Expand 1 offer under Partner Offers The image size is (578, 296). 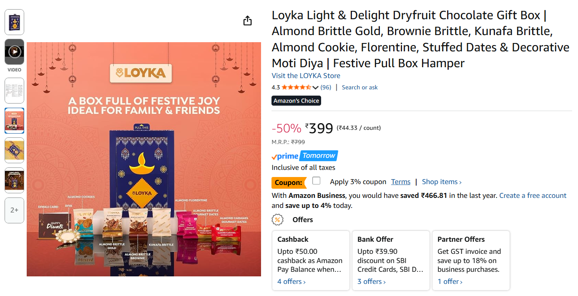[450, 281]
